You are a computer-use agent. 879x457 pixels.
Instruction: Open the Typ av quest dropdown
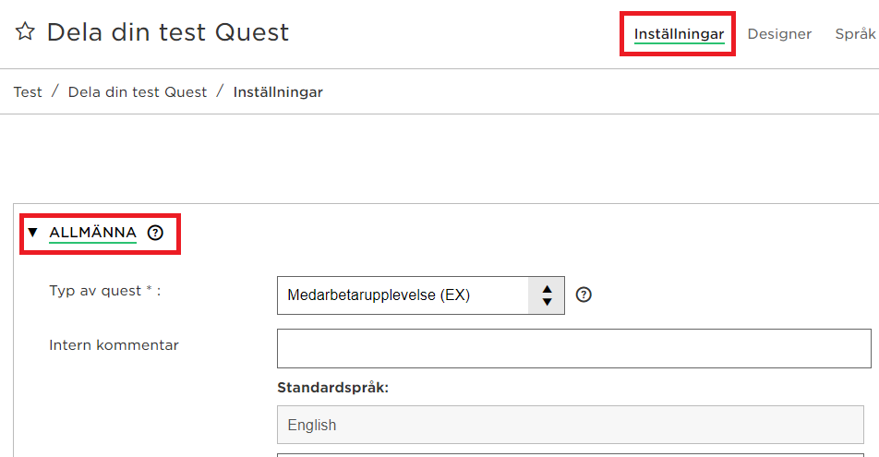point(420,295)
